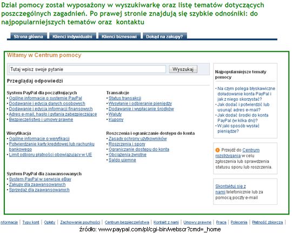Open Status transakcji link

tap(125, 98)
